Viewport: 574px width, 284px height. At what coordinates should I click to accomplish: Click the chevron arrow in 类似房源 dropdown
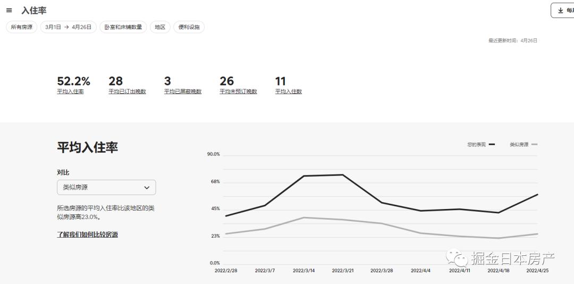click(x=147, y=187)
